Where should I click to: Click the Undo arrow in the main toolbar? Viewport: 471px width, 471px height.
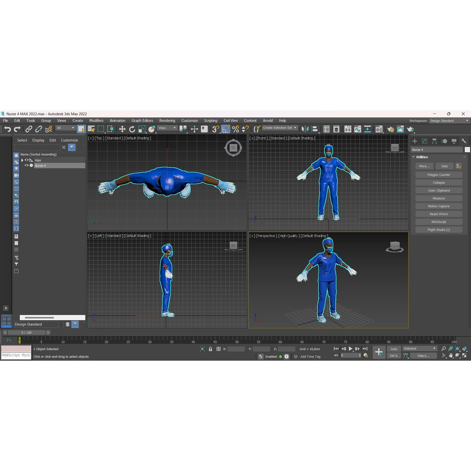coord(7,129)
